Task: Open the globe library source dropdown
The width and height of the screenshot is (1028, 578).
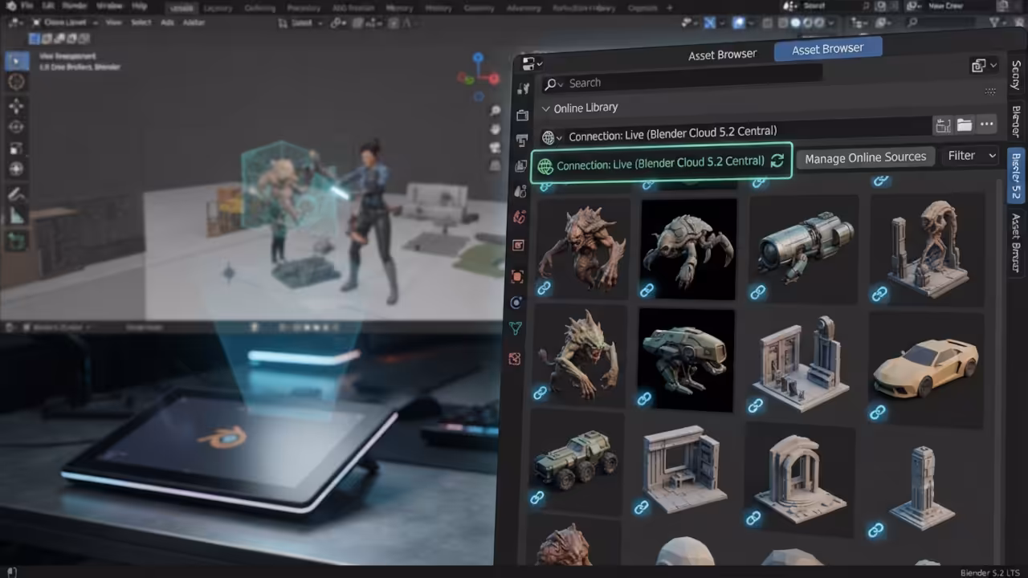Action: point(552,137)
